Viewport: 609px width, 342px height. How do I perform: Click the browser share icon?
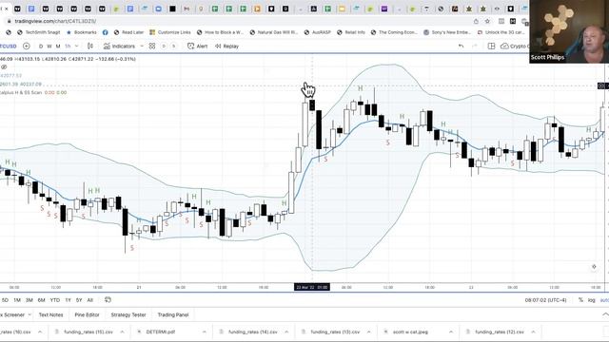click(476, 21)
